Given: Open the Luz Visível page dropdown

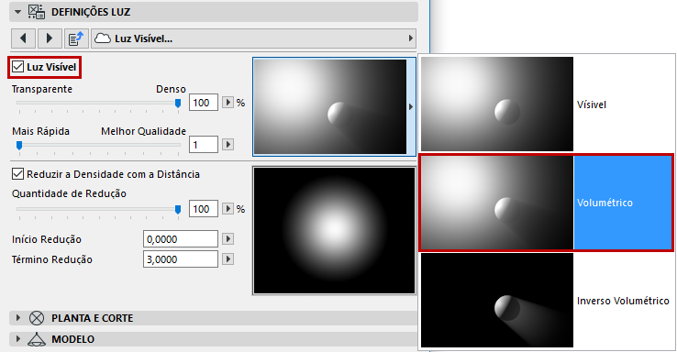Looking at the screenshot, I should click(253, 38).
